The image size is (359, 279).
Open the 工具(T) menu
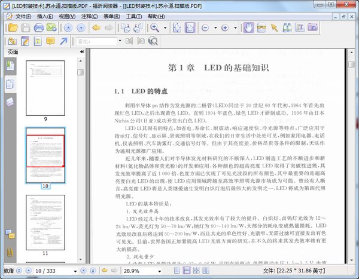point(134,17)
